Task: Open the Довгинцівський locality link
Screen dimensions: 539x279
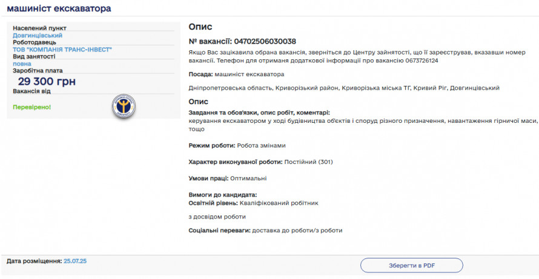Action: click(x=37, y=36)
